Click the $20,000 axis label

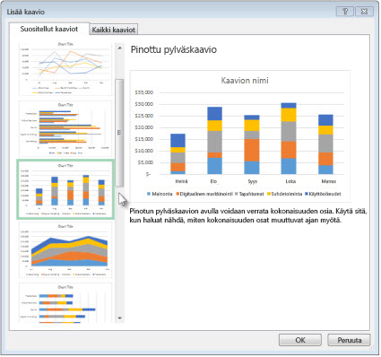144,127
